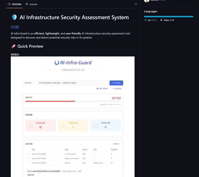This screenshot has width=199, height=177.
Task: Expand the http://0.0.0.0:8080 row
Action: tap(28, 159)
